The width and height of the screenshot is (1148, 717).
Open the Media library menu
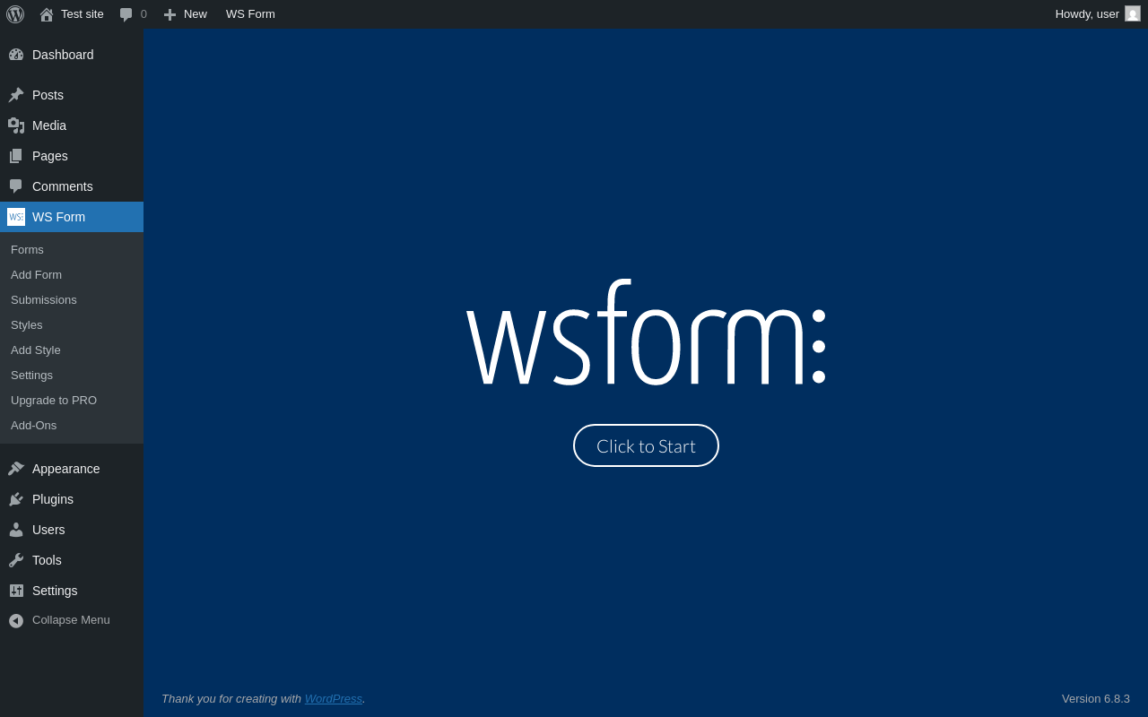[72, 125]
